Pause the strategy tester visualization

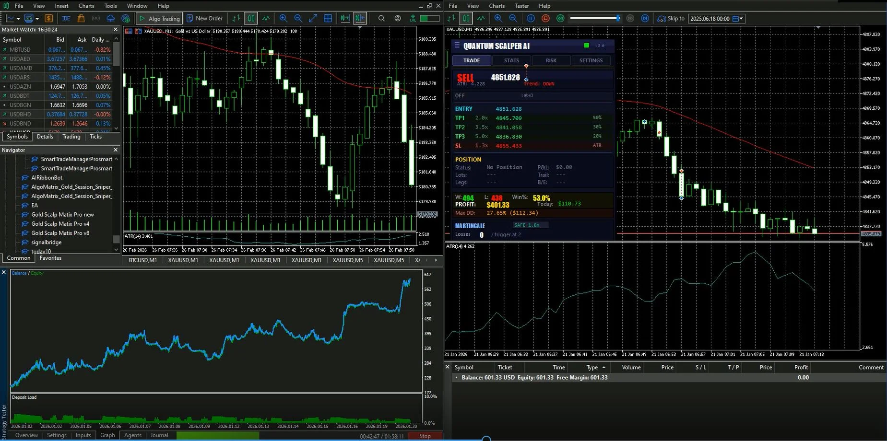(x=531, y=18)
